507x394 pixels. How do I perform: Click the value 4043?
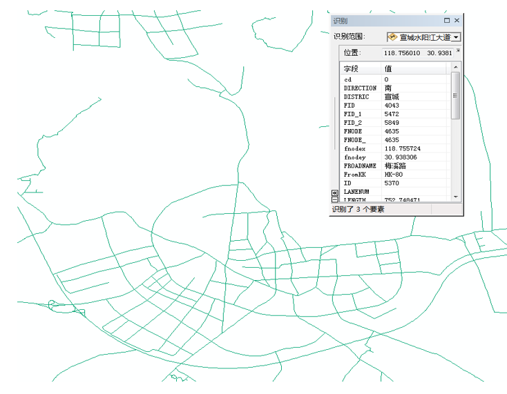[392, 106]
